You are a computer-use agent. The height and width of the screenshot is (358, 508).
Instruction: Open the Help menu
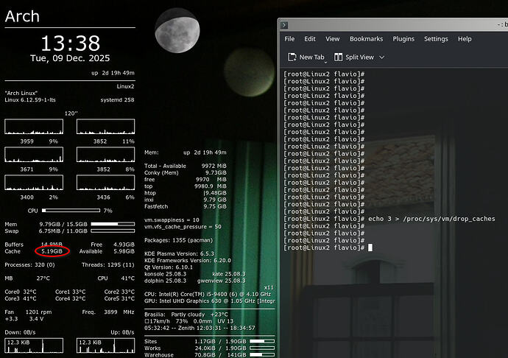click(x=465, y=39)
